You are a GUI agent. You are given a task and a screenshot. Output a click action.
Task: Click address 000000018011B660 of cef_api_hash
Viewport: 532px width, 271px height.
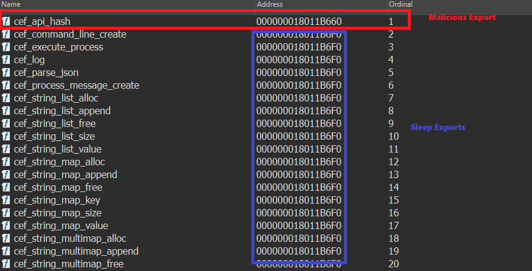tap(299, 21)
